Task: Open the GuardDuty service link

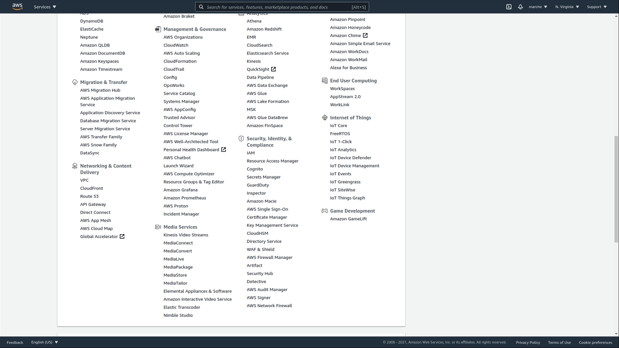Action: pyautogui.click(x=258, y=185)
